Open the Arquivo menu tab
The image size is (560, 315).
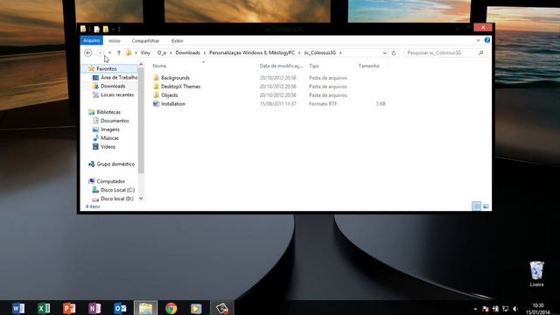click(x=91, y=40)
